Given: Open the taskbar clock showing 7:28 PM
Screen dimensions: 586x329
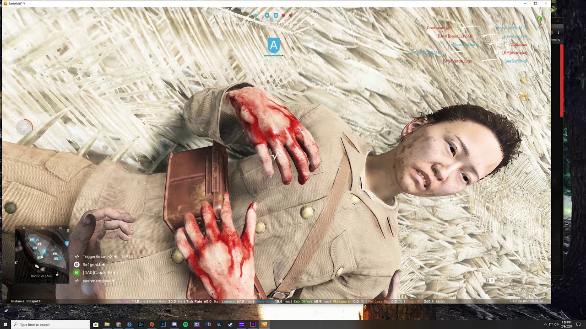Looking at the screenshot, I should click(x=566, y=324).
